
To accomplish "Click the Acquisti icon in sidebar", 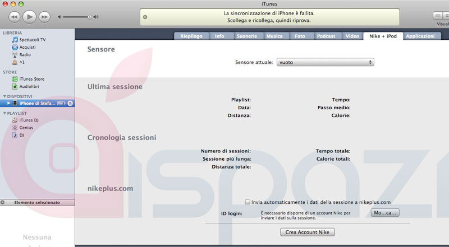I will [15, 47].
